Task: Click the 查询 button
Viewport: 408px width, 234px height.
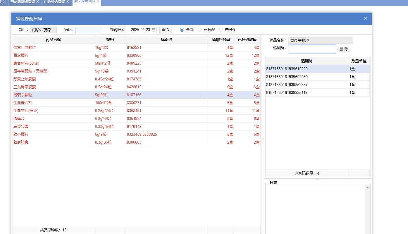Action: pyautogui.click(x=166, y=30)
